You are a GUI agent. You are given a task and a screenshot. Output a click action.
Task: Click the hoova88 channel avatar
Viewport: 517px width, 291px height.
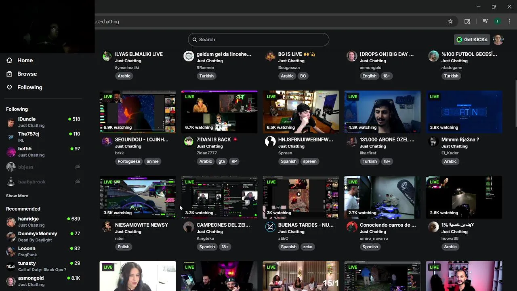click(x=433, y=227)
